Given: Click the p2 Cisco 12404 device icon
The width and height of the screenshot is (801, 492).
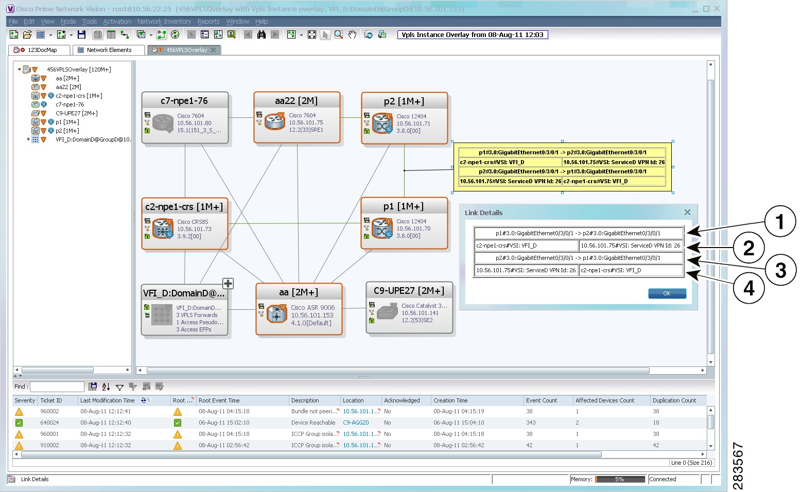Looking at the screenshot, I should 382,124.
